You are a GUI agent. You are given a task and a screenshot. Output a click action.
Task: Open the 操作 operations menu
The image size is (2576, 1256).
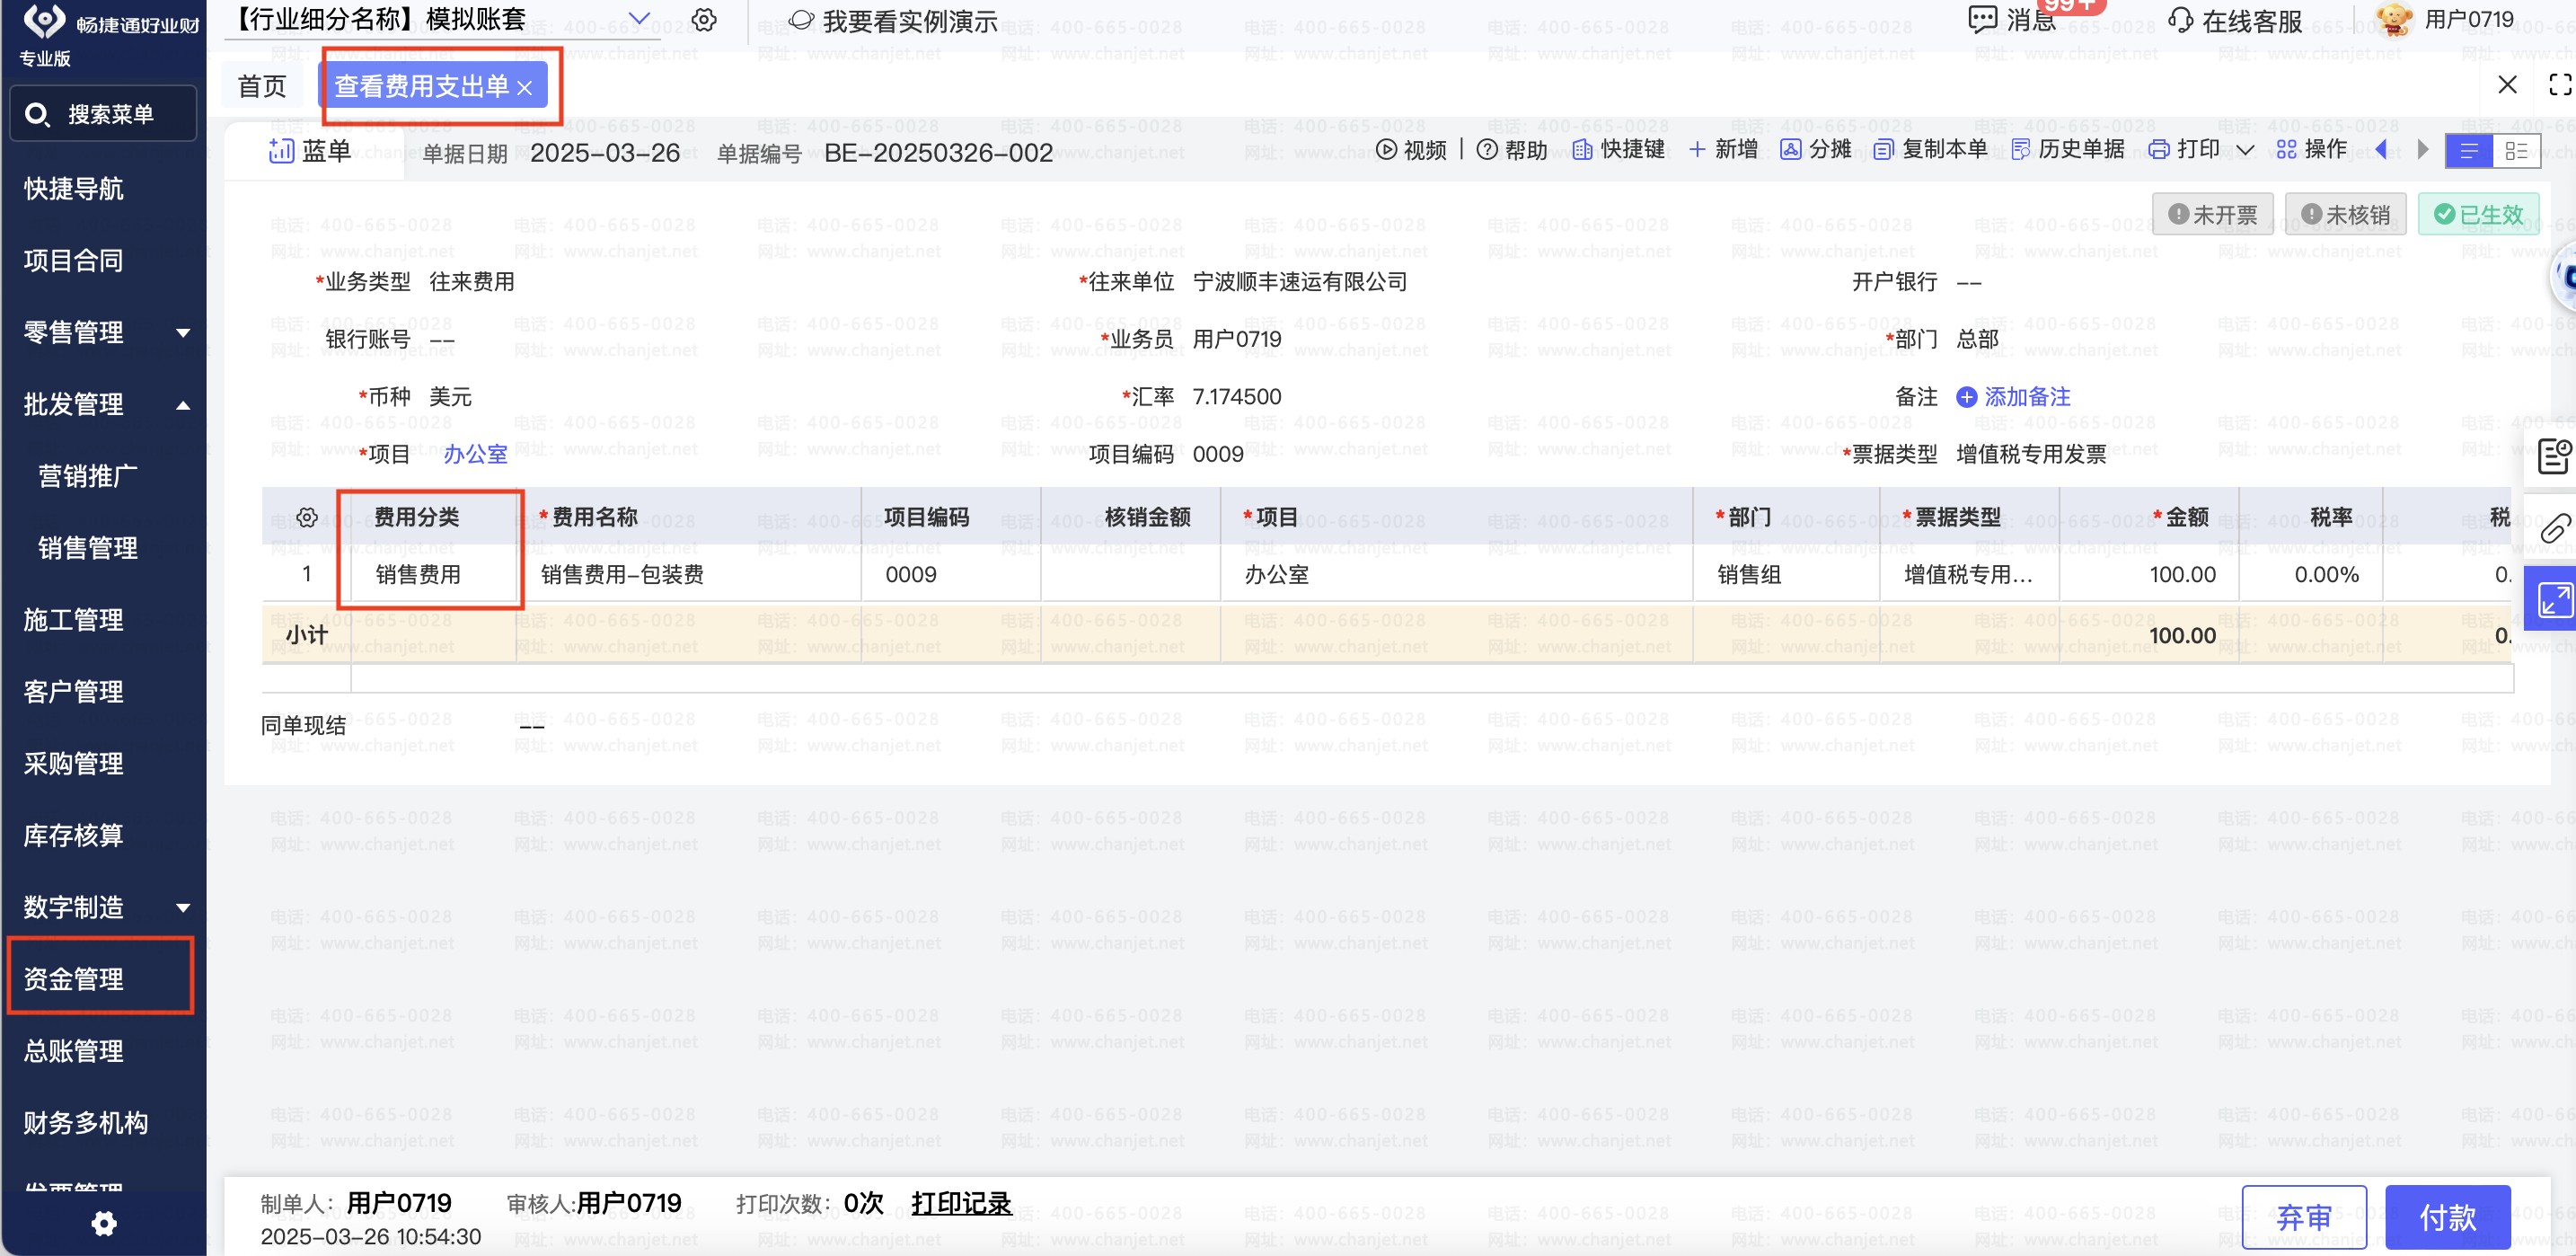pyautogui.click(x=2311, y=150)
